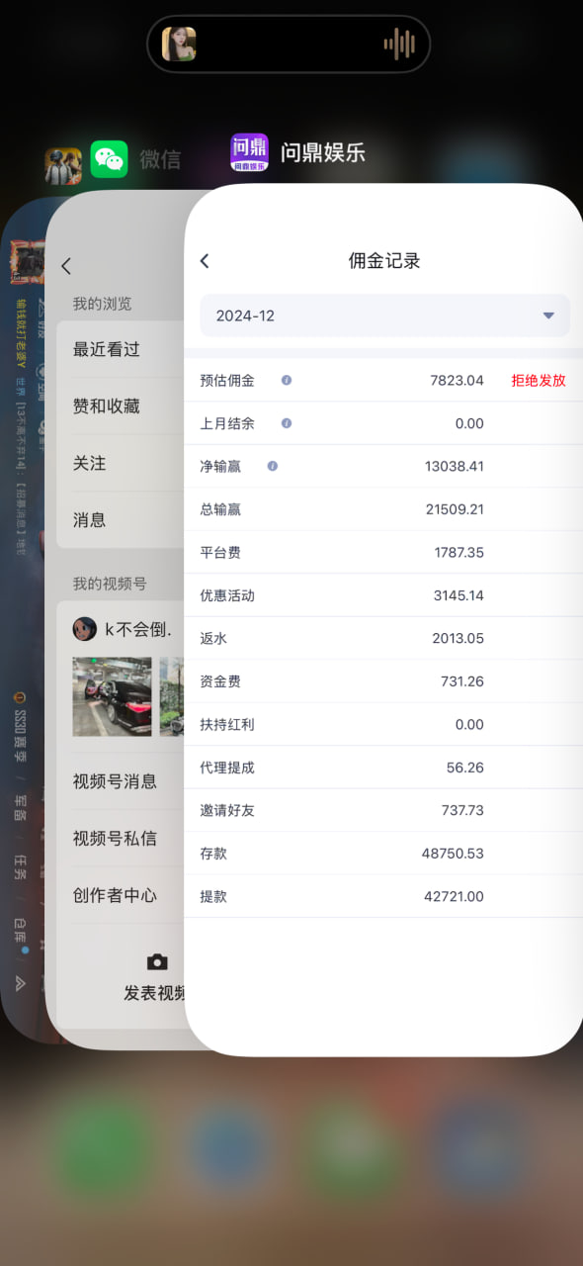Tap the audio waveform in Dynamic Island
The width and height of the screenshot is (583, 1266).
399,44
